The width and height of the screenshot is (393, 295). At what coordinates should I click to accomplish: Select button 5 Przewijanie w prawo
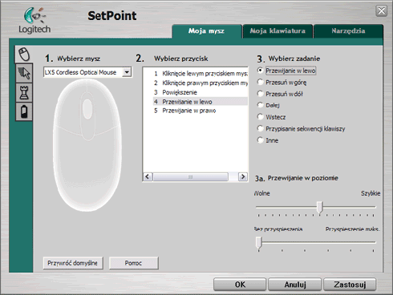[201, 111]
